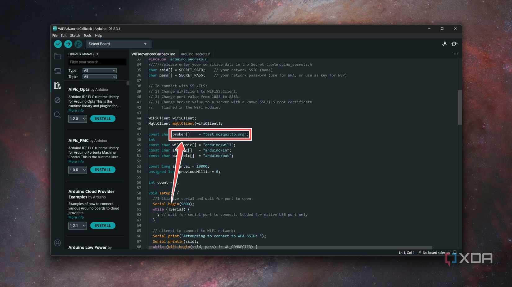Screen dimensions: 512x287
Task: Click More info under Arduino Cloud Provider Examples
Action: click(76, 217)
